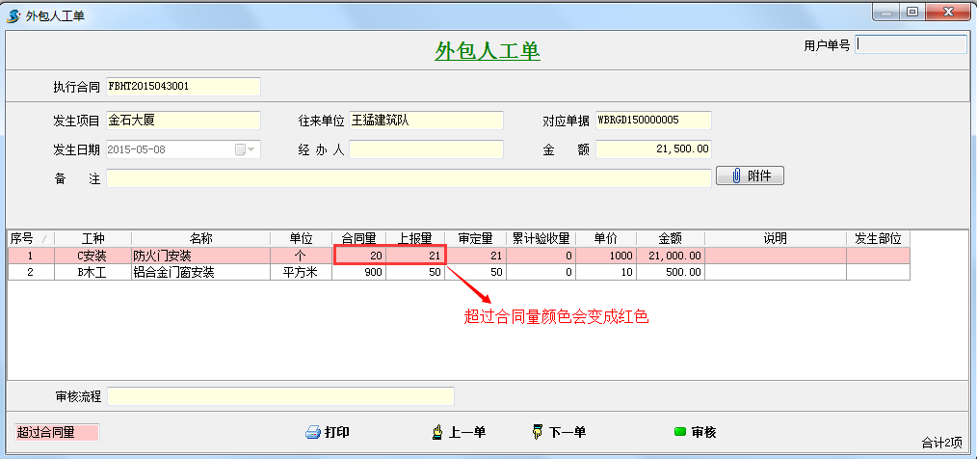Click the 金额 column header
977x459 pixels.
coord(670,238)
